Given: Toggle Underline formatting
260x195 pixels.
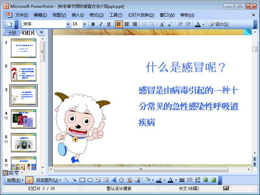Looking at the screenshot, I should [x=109, y=24].
